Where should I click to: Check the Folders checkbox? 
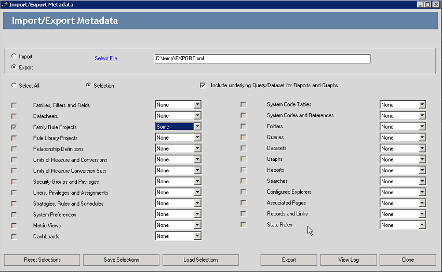point(244,127)
